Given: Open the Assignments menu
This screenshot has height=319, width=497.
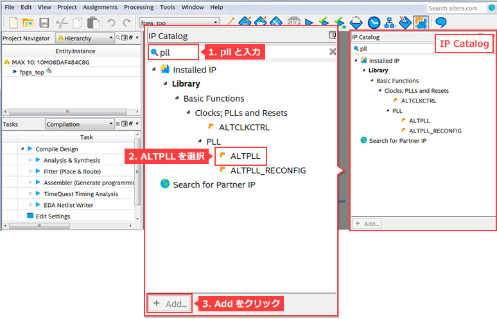Looking at the screenshot, I should 100,7.
